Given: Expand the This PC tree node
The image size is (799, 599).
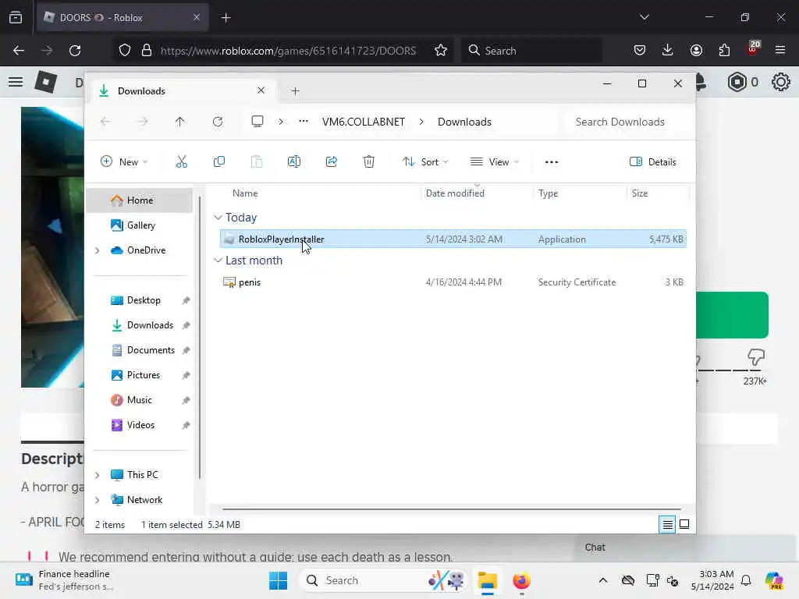Looking at the screenshot, I should click(x=98, y=475).
